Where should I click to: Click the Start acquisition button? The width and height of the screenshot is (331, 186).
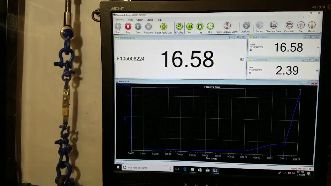click(118, 28)
